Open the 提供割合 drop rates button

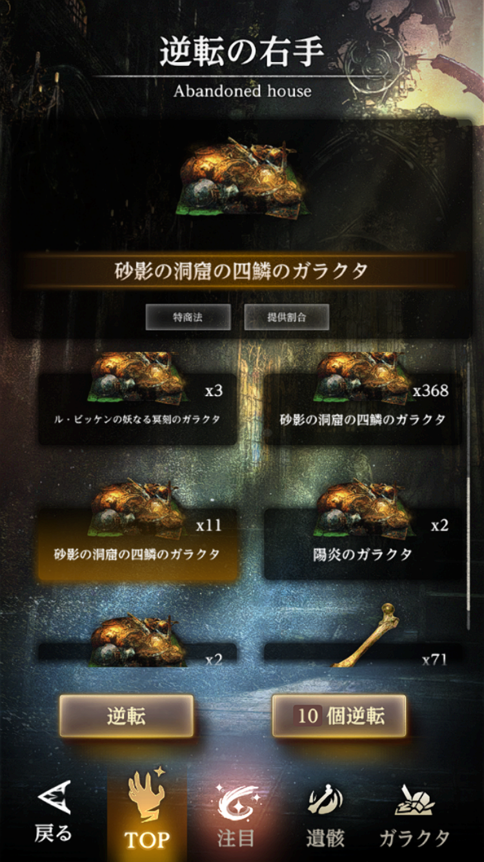(287, 317)
